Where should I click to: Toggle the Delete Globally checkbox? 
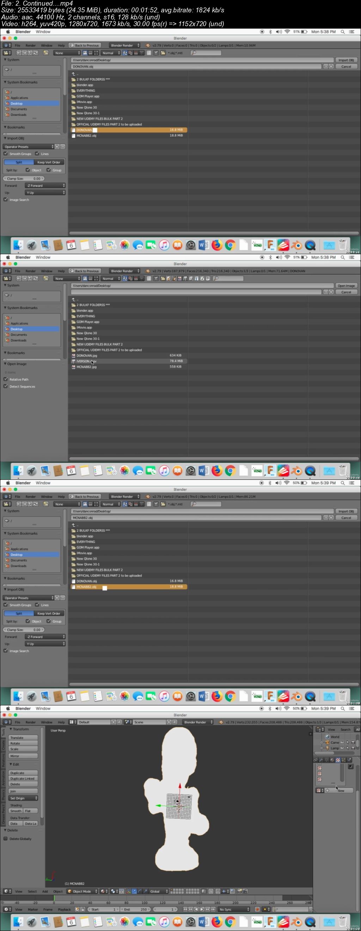tap(5, 839)
